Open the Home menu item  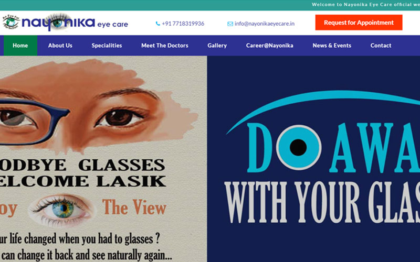(x=20, y=46)
